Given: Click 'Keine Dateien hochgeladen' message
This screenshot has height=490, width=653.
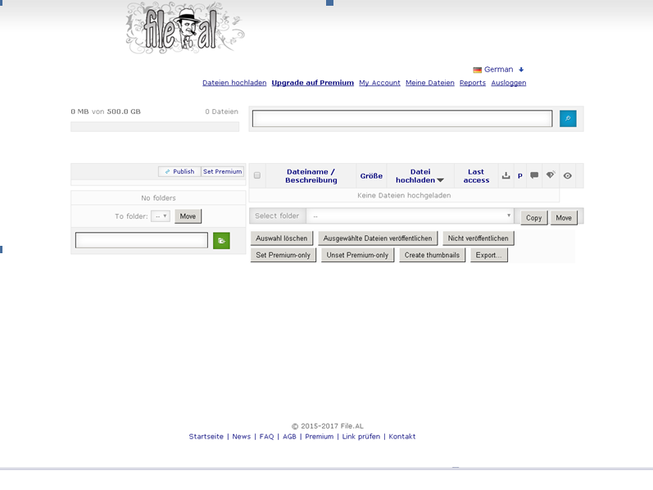Looking at the screenshot, I should pos(404,195).
